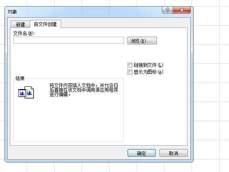The image size is (229, 172).
Task: Click the 结果 group box label
Action: (x=20, y=78)
